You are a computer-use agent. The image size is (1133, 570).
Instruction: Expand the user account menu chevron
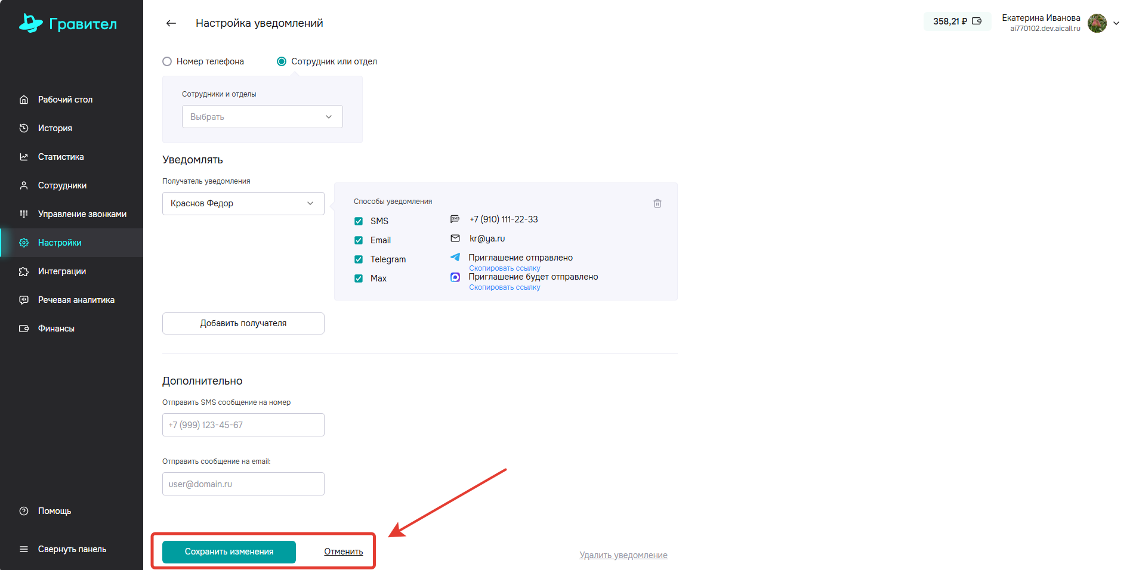pos(1116,23)
